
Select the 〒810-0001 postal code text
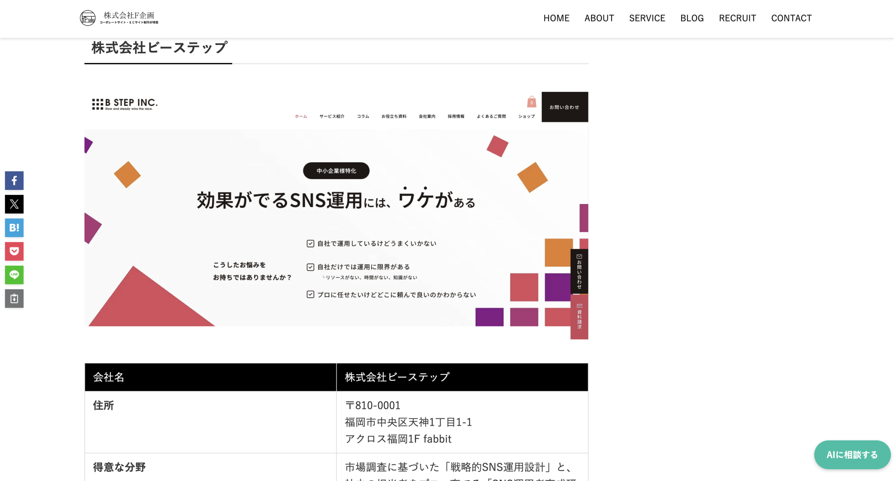coord(373,405)
